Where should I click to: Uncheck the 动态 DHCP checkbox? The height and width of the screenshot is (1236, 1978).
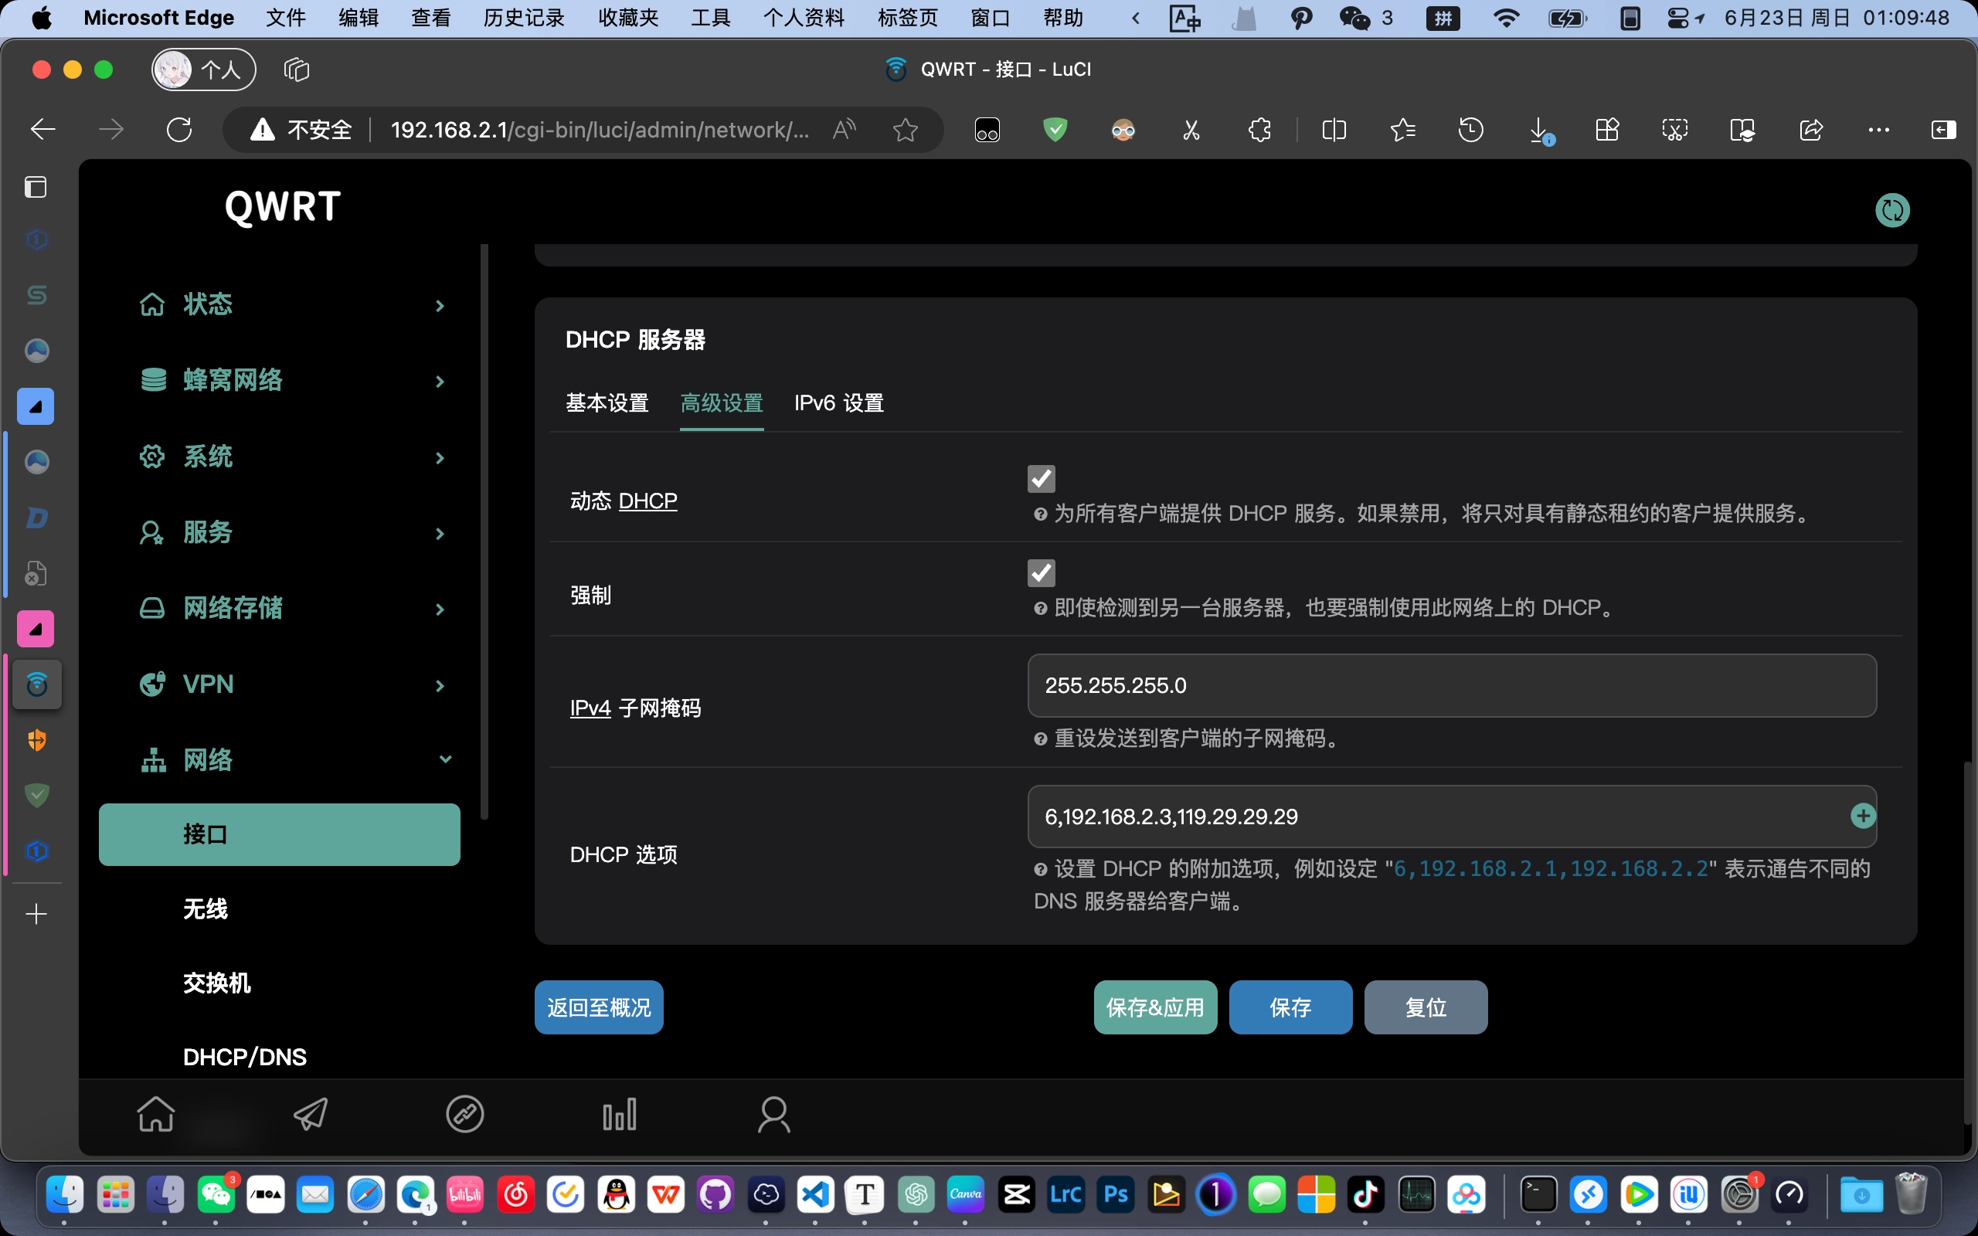pyautogui.click(x=1041, y=478)
